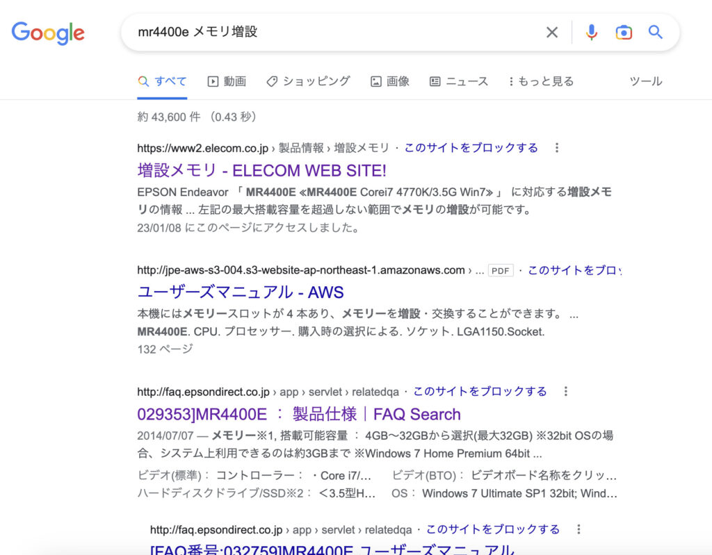712x555 pixels.
Task: Switch to the 画像 tab
Action: [390, 81]
